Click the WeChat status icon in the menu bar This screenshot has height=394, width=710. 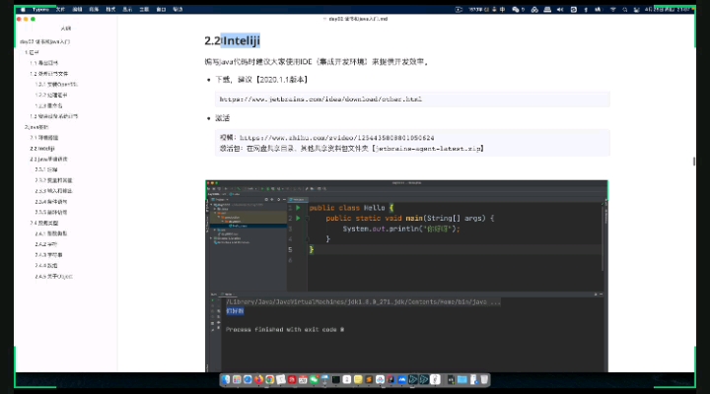tap(516, 10)
